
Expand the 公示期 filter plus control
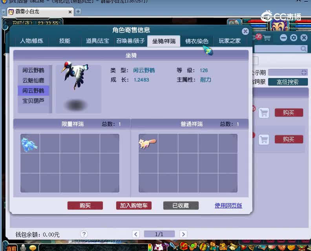pos(304,73)
